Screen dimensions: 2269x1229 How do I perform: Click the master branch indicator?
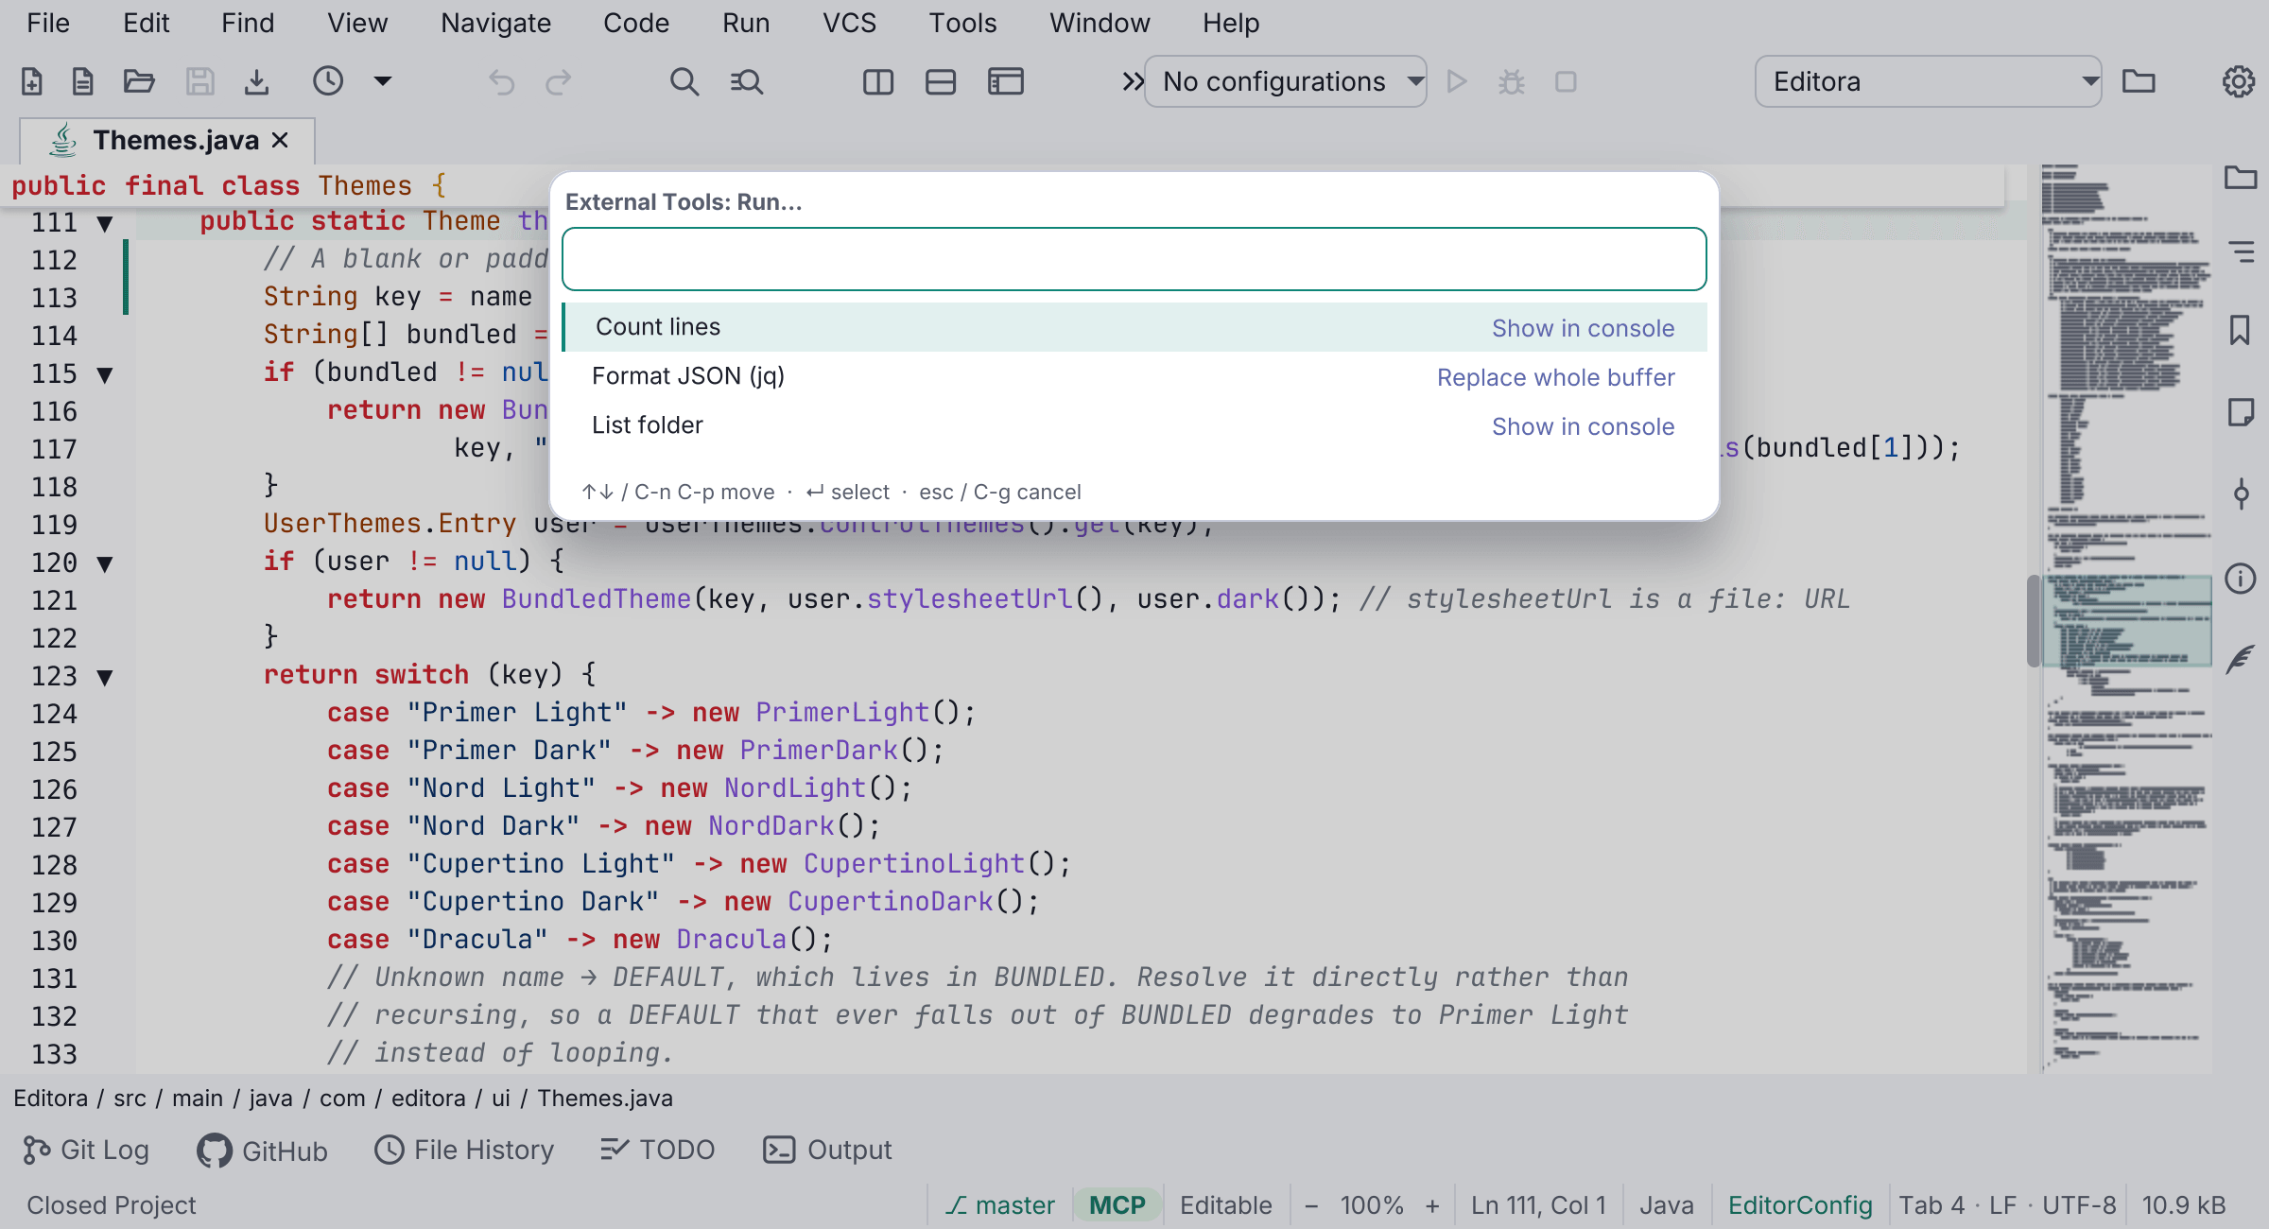point(1000,1205)
